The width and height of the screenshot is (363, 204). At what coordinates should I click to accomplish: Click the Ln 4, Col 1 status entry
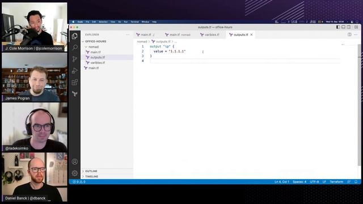[x=282, y=182]
